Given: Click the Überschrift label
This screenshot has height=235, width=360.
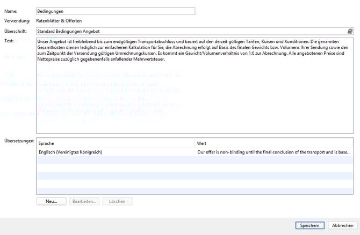Looking at the screenshot, I should point(16,32).
